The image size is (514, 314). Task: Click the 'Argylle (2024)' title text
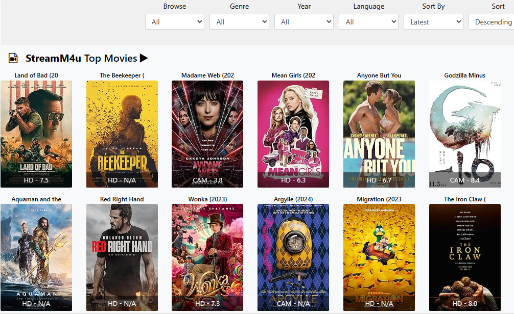click(x=293, y=199)
